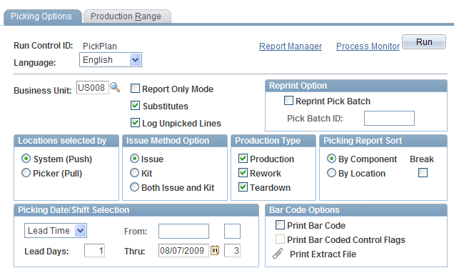Click the From shift field
This screenshot has height=273, width=454.
[232, 232]
